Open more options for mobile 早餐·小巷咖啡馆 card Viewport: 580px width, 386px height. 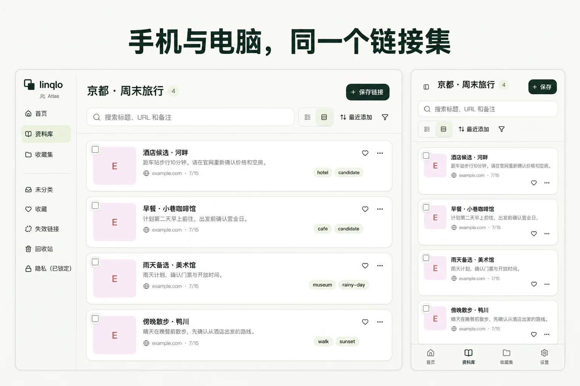click(547, 234)
